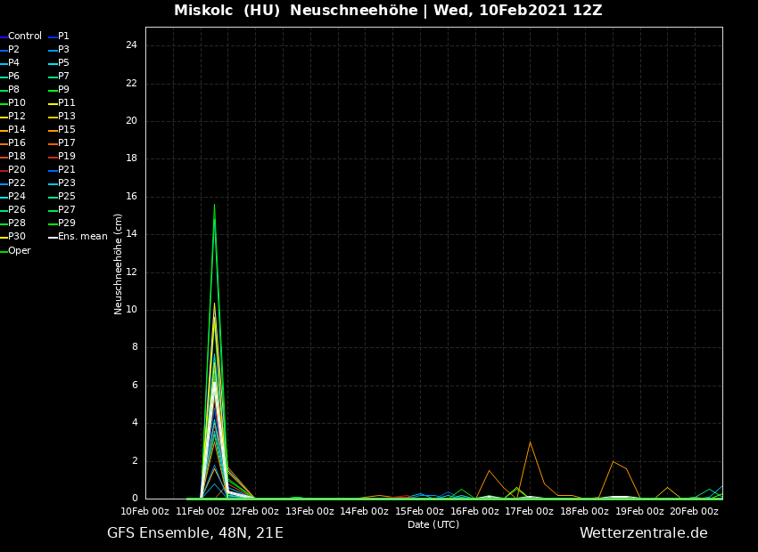Click the Neuschneehöhe (cm) y-axis title
Image resolution: width=758 pixels, height=552 pixels.
click(119, 264)
